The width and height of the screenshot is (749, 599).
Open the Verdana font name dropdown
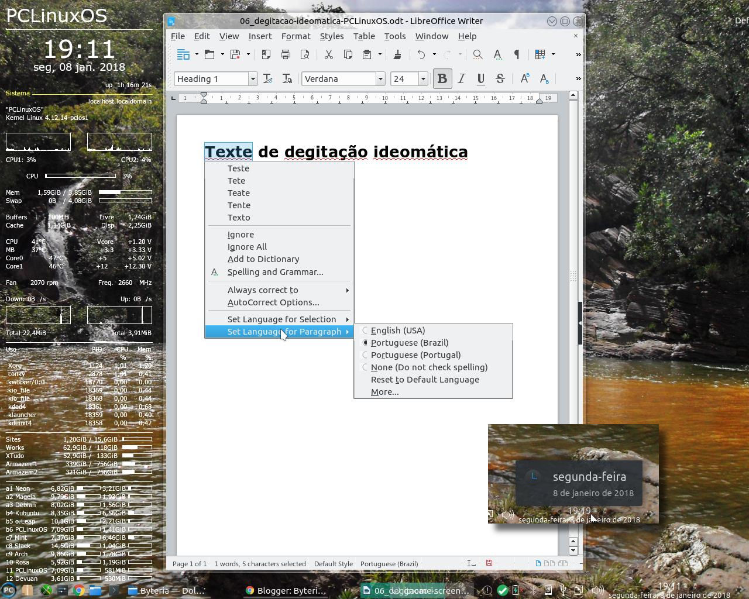click(380, 79)
